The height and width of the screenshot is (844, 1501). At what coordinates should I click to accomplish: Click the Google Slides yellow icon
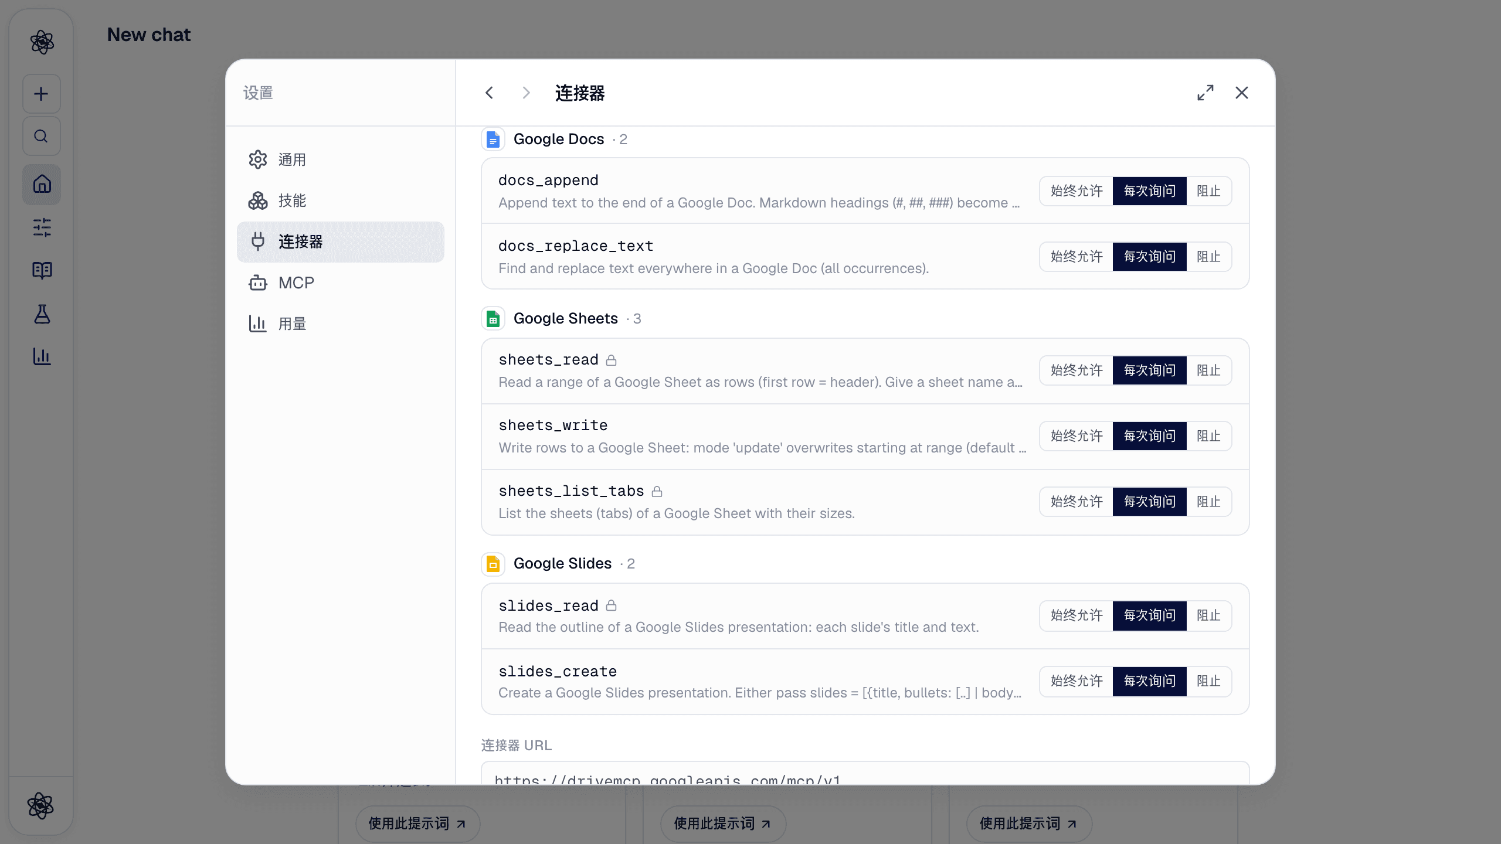(493, 564)
